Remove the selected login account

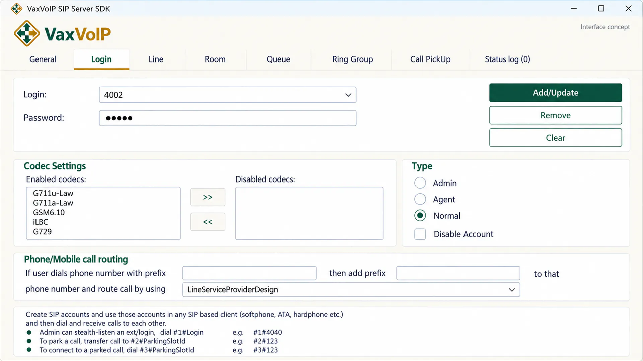pyautogui.click(x=556, y=115)
